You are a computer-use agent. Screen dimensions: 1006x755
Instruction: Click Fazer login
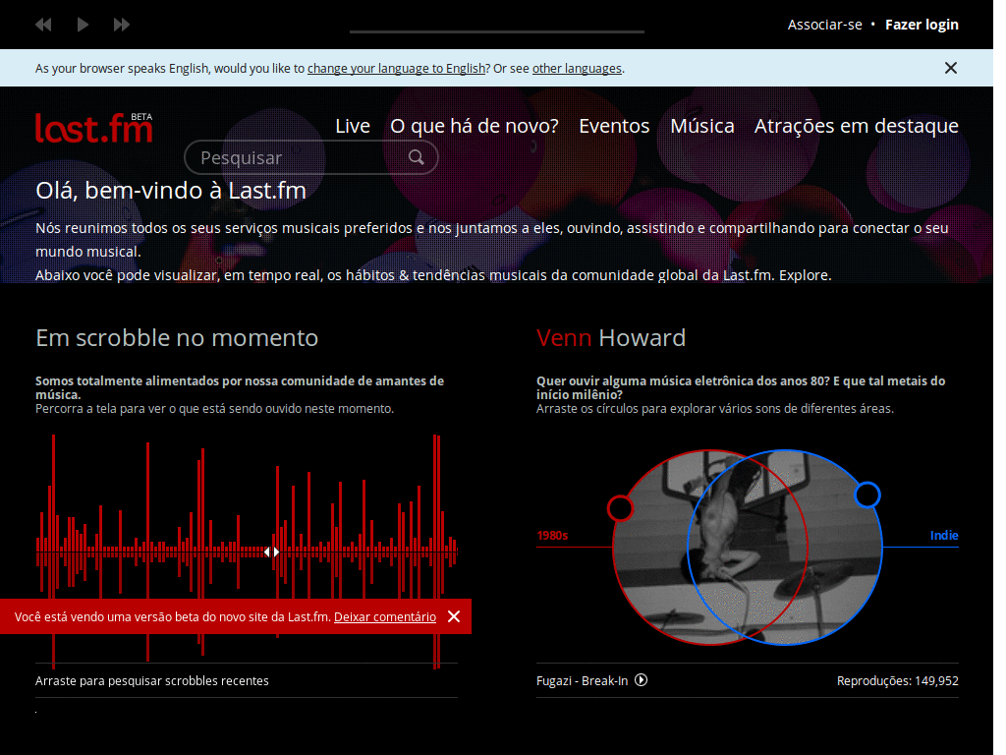(x=922, y=25)
